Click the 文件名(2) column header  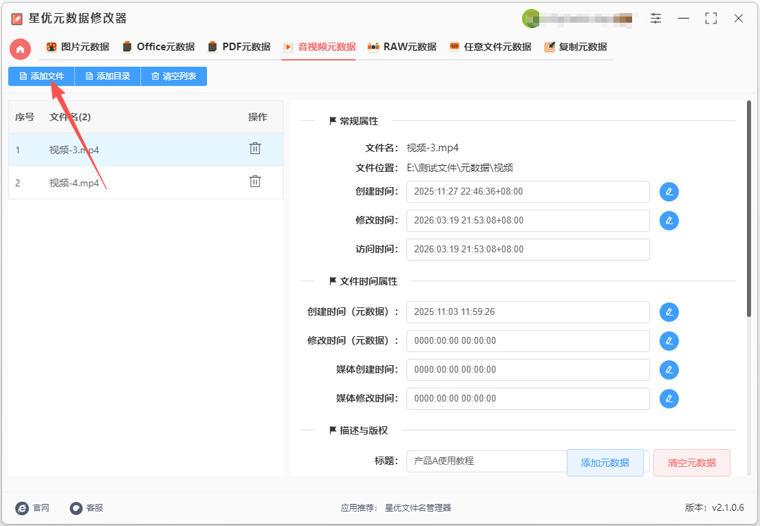[70, 117]
